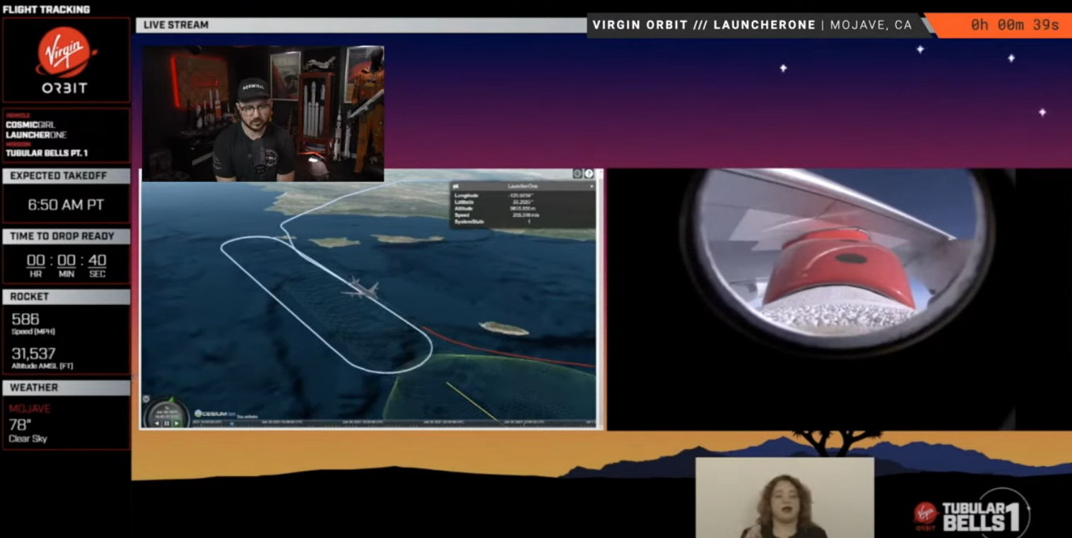
Task: Select the sign language interpreter video
Action: tap(784, 498)
